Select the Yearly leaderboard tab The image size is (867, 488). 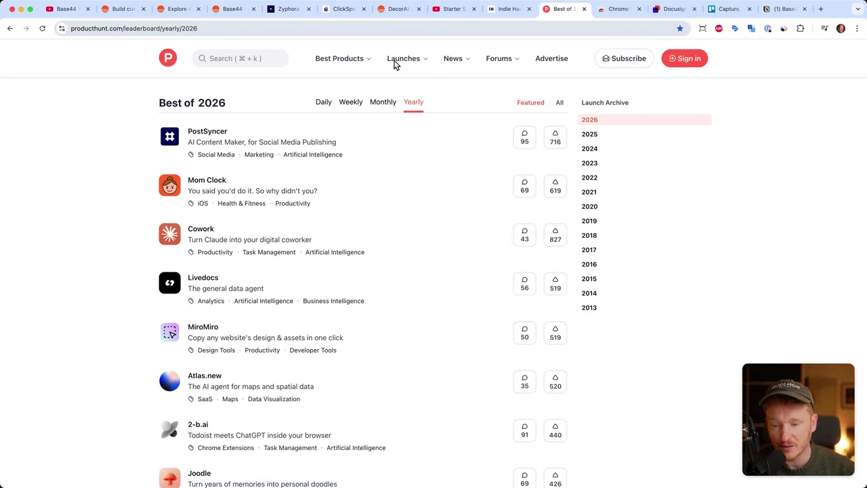click(413, 102)
